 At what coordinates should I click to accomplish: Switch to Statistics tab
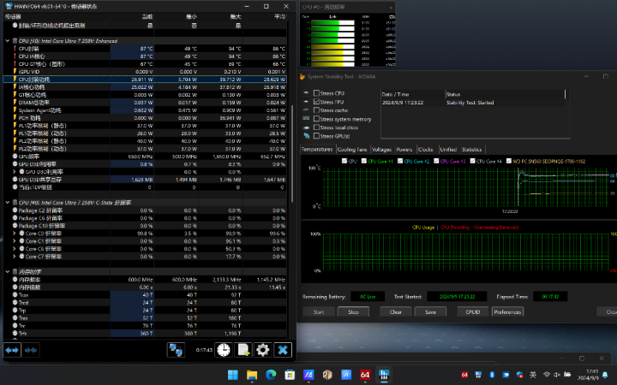coord(472,150)
